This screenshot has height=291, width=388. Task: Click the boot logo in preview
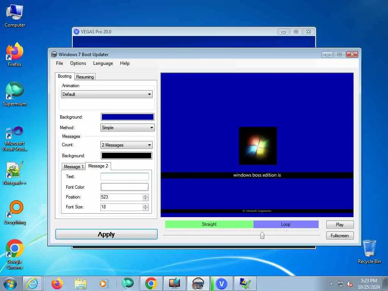coord(258,146)
